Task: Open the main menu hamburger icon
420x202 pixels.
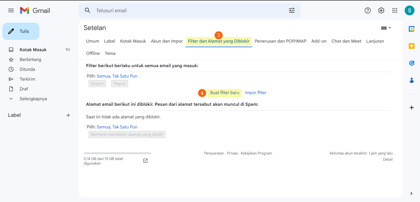Action: [x=11, y=10]
